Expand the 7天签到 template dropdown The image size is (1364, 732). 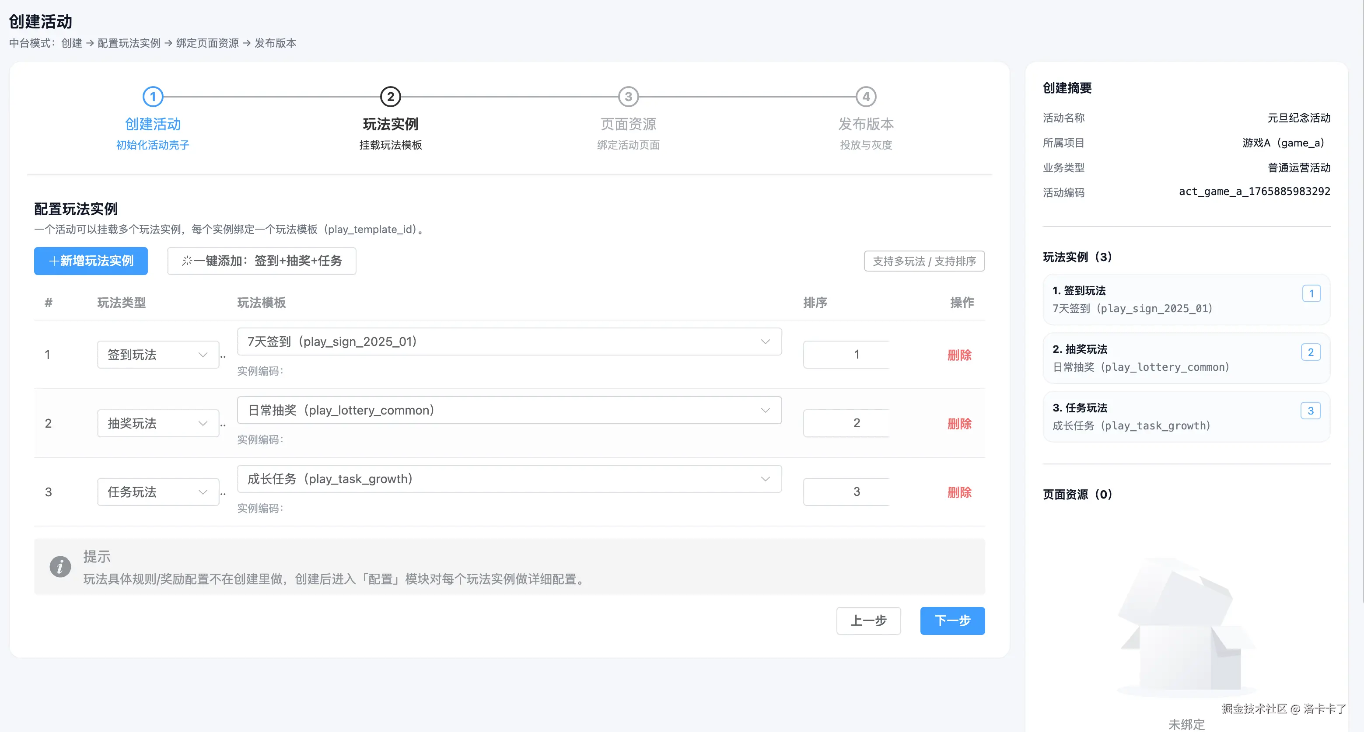pos(509,342)
